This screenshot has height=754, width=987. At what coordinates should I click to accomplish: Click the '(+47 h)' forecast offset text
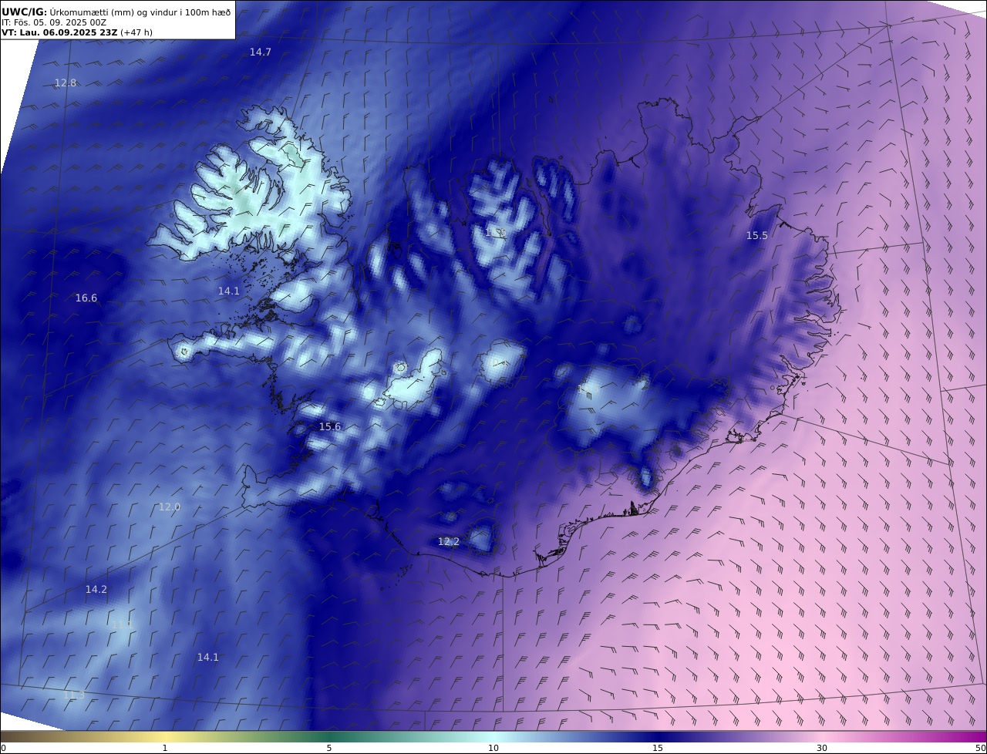click(x=136, y=32)
